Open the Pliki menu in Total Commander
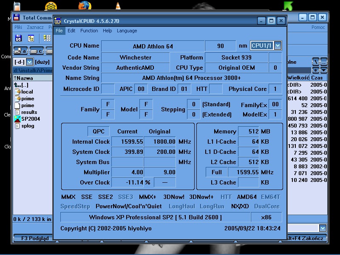 click(x=18, y=27)
